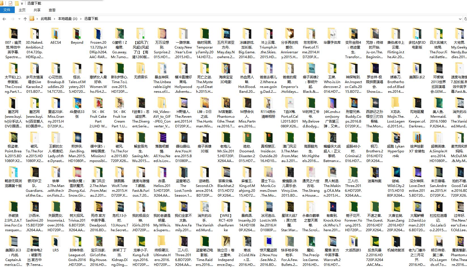Select the 畅游无限浏览器第十版 folder
The image size is (467, 267).
tap(13, 177)
